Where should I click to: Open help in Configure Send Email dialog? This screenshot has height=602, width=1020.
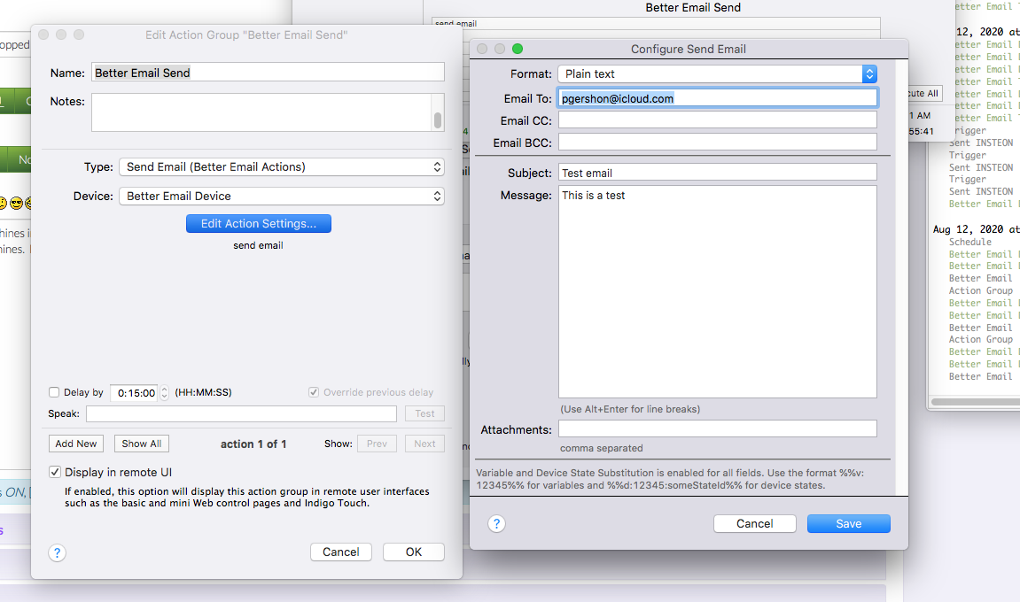click(x=496, y=524)
